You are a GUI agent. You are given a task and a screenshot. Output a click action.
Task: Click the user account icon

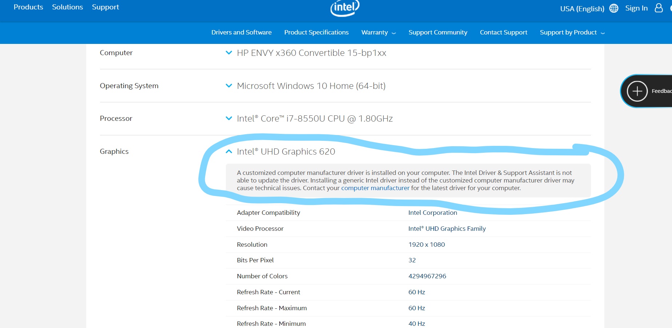[659, 8]
